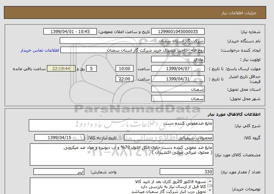Screen dimensions: 274x194
Task: Click the حداقل تاریخ اعتبار قیمت label
Action: (x=245, y=79)
